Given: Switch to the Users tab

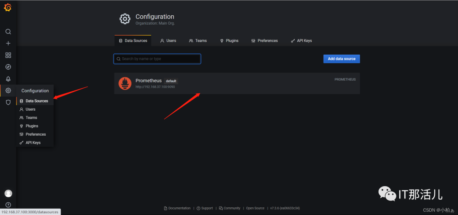Looking at the screenshot, I should coord(168,41).
